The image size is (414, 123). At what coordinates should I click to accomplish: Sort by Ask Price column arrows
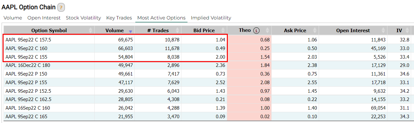314,31
